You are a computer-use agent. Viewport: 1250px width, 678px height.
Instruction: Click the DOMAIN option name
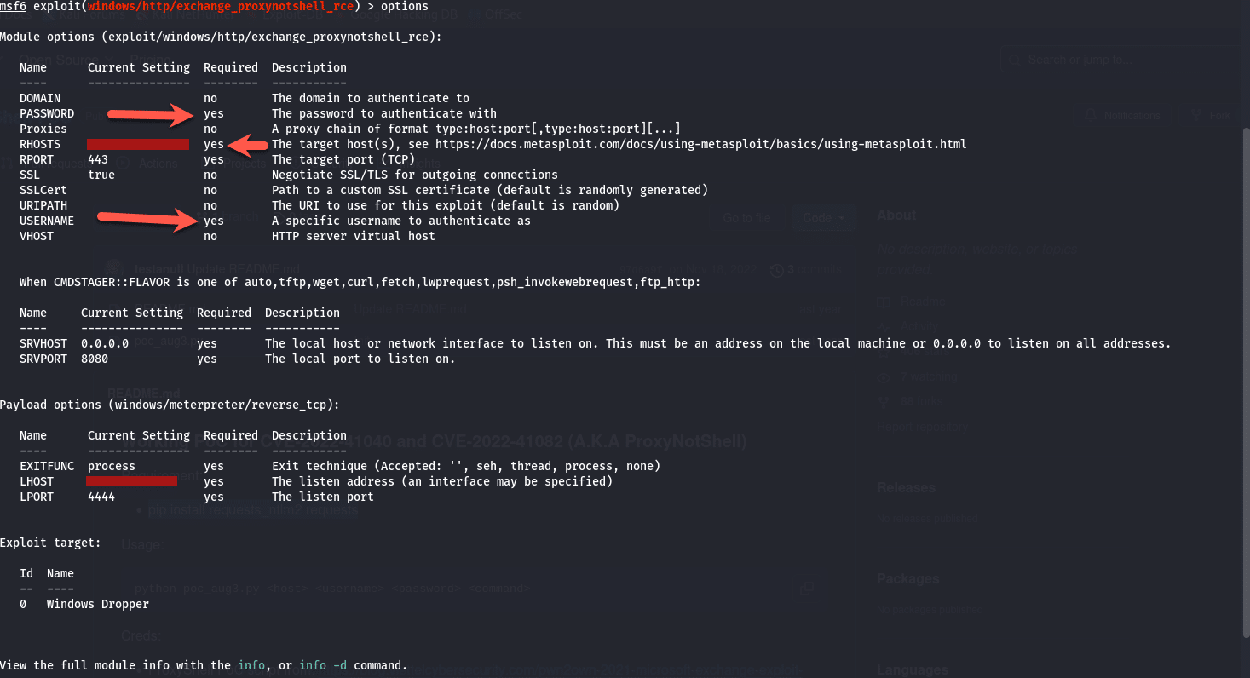(x=40, y=99)
